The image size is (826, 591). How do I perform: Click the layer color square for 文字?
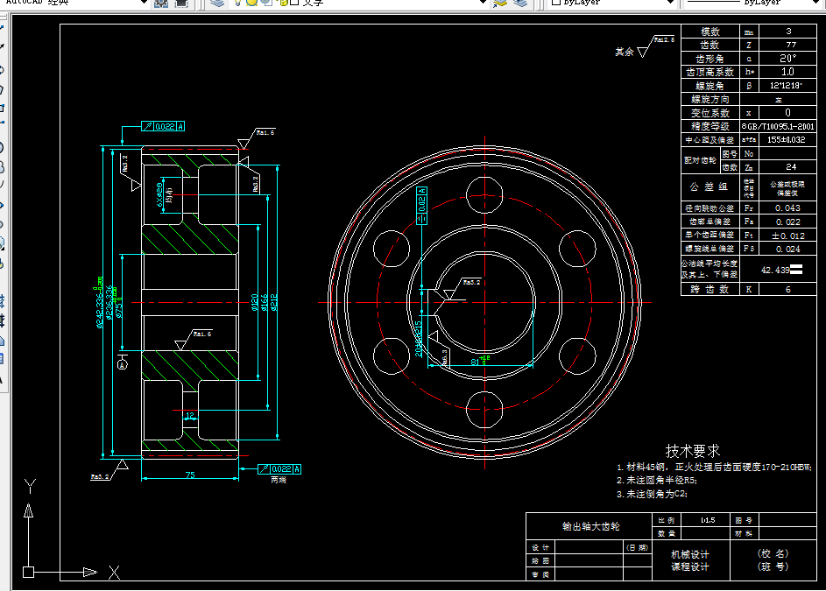[x=294, y=3]
